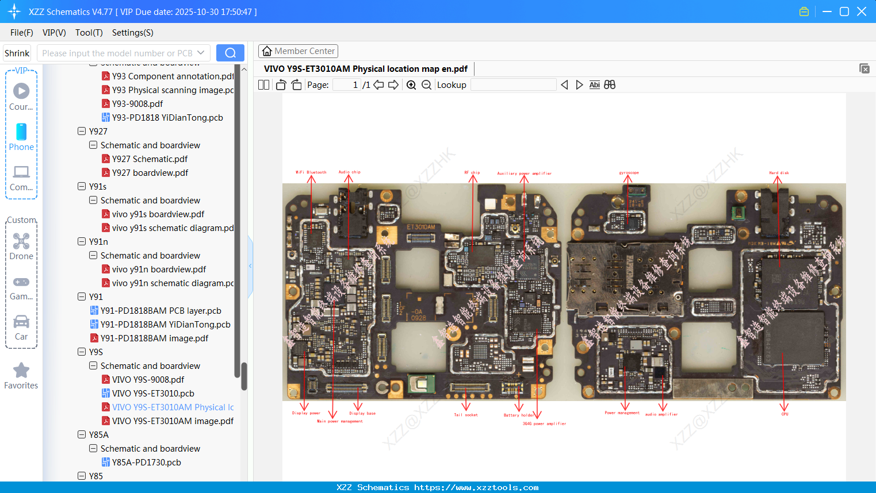Open the Course section in sidebar
Viewport: 876px width, 493px height.
21,97
